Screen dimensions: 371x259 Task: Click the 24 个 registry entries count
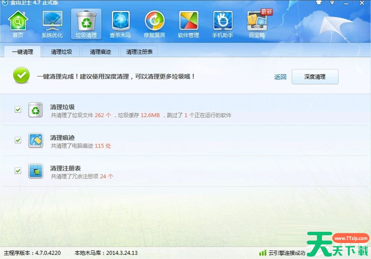(107, 176)
